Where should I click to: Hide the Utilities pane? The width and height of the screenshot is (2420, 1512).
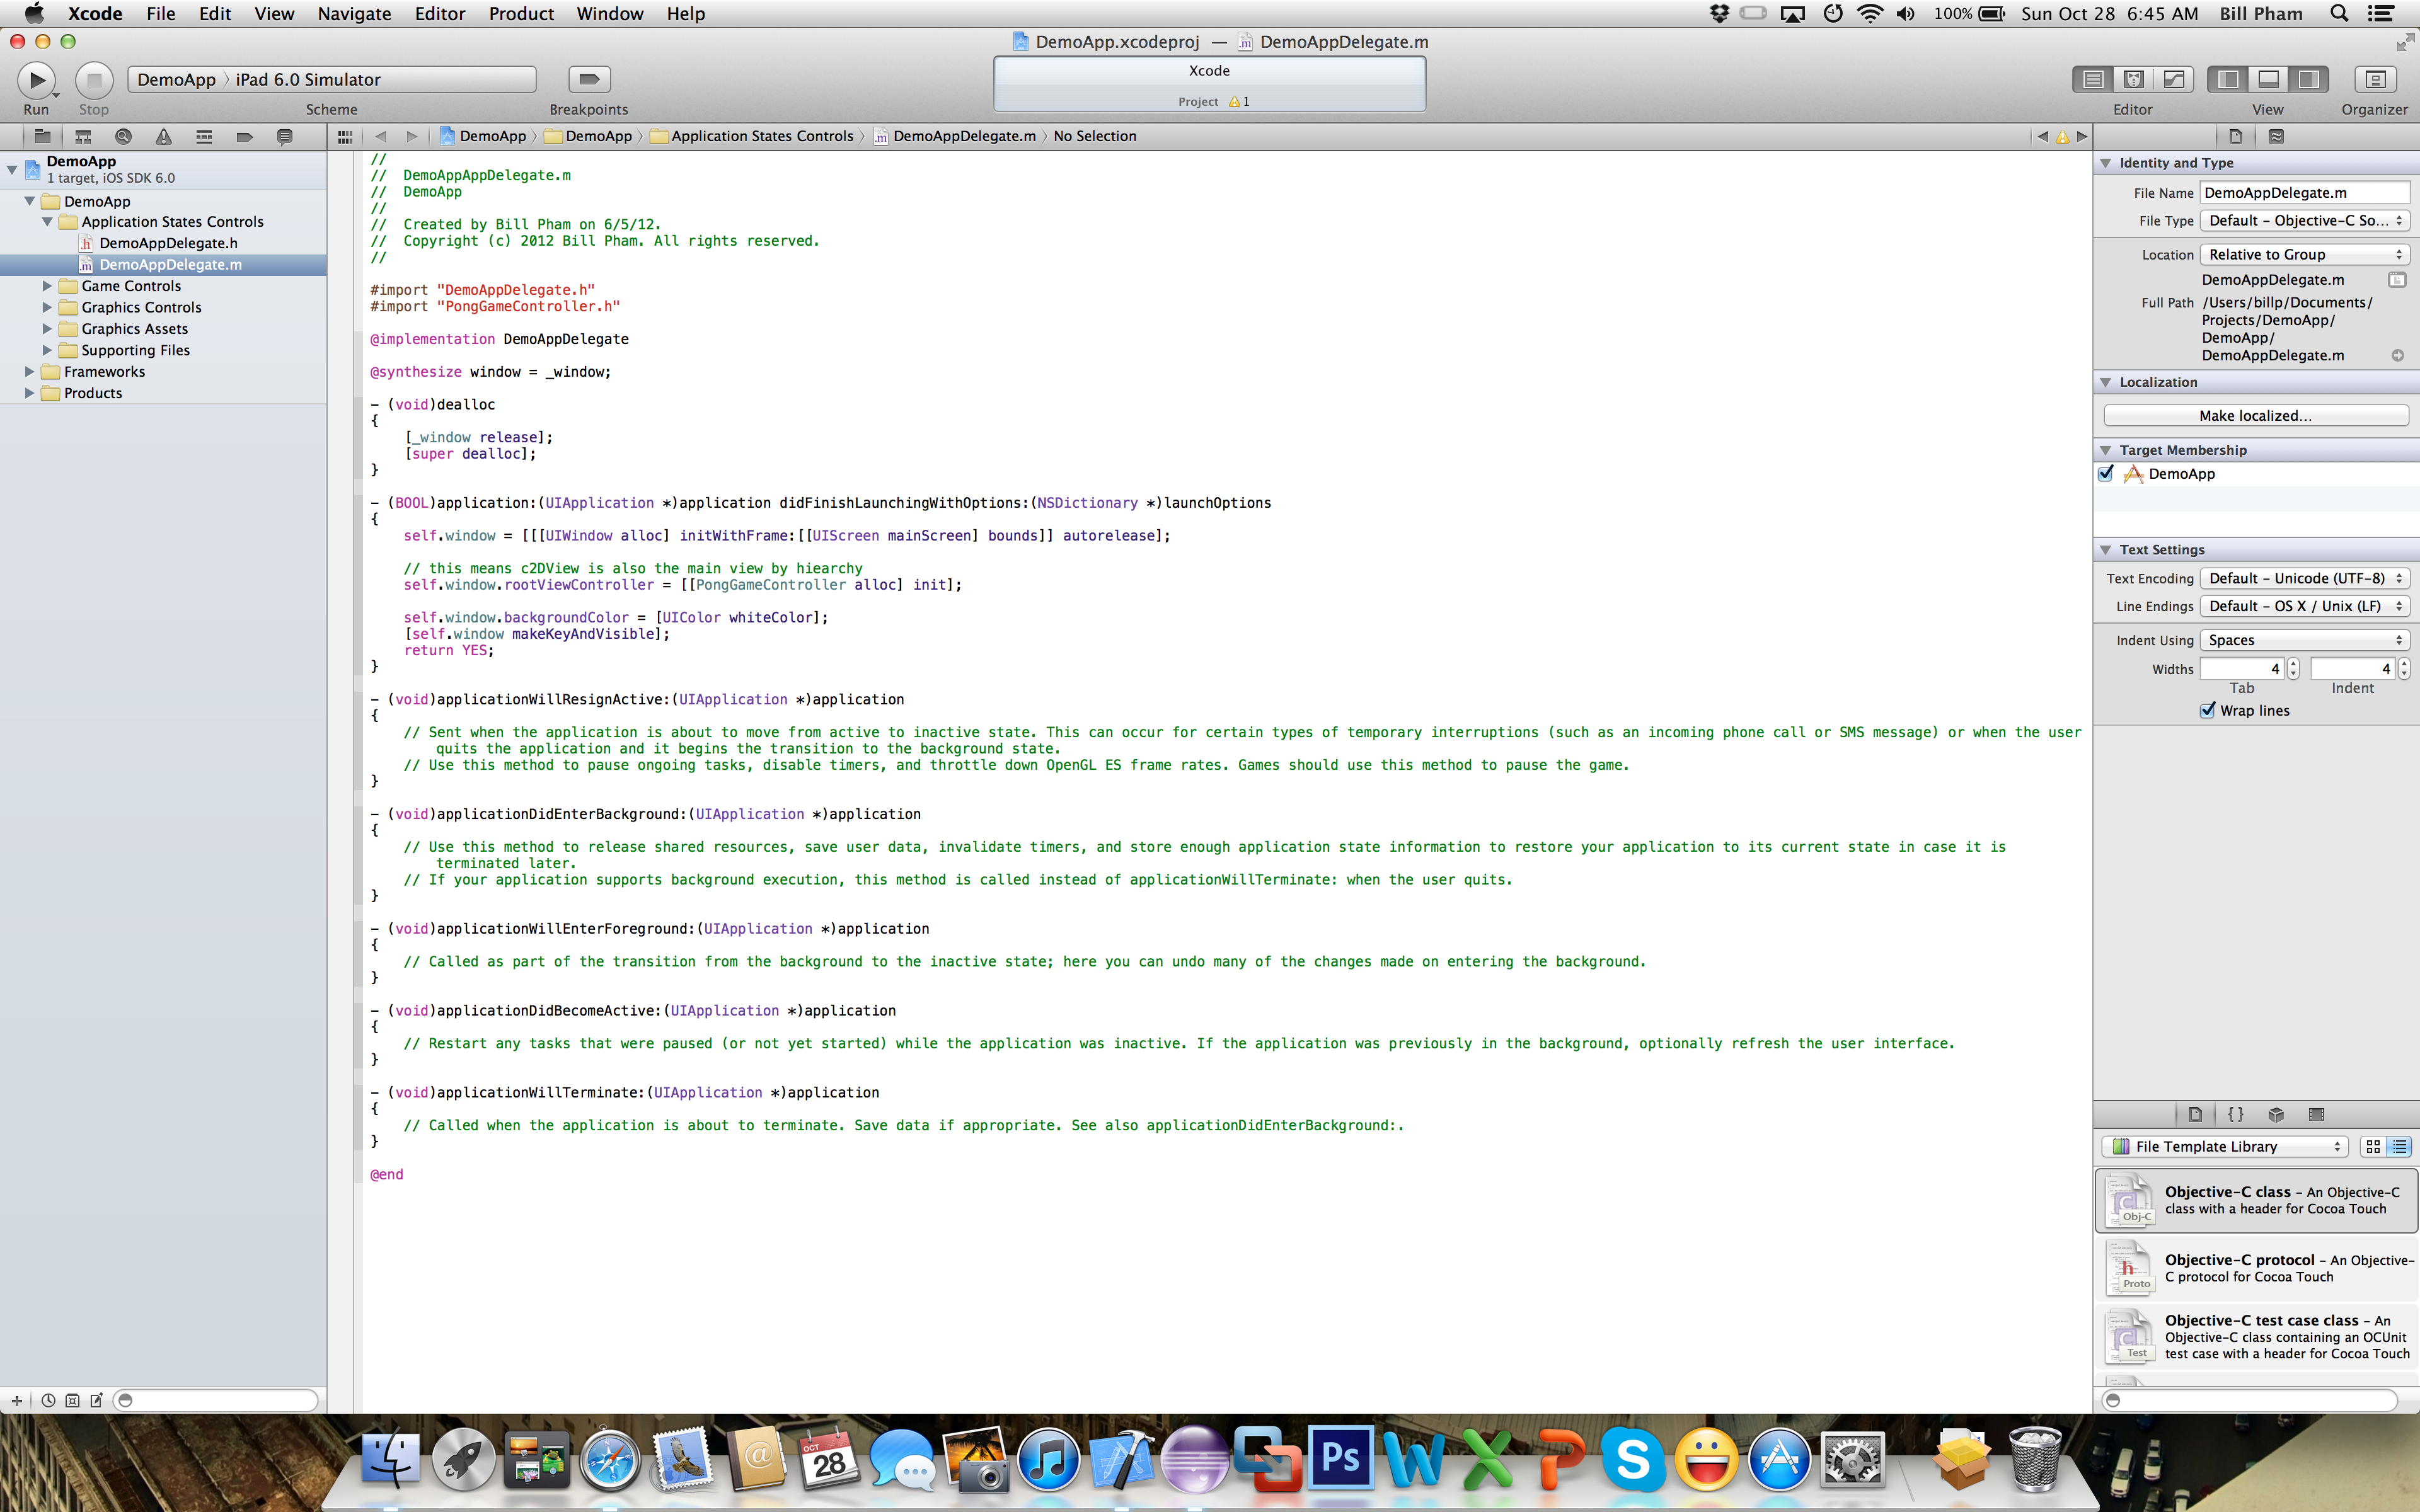tap(2308, 79)
